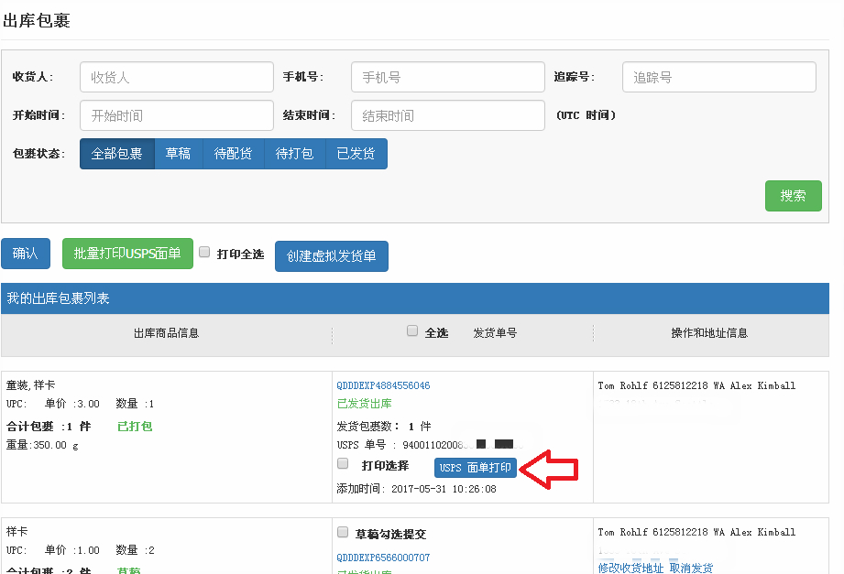Click the 取消发货 link
844x574 pixels.
[x=691, y=569]
